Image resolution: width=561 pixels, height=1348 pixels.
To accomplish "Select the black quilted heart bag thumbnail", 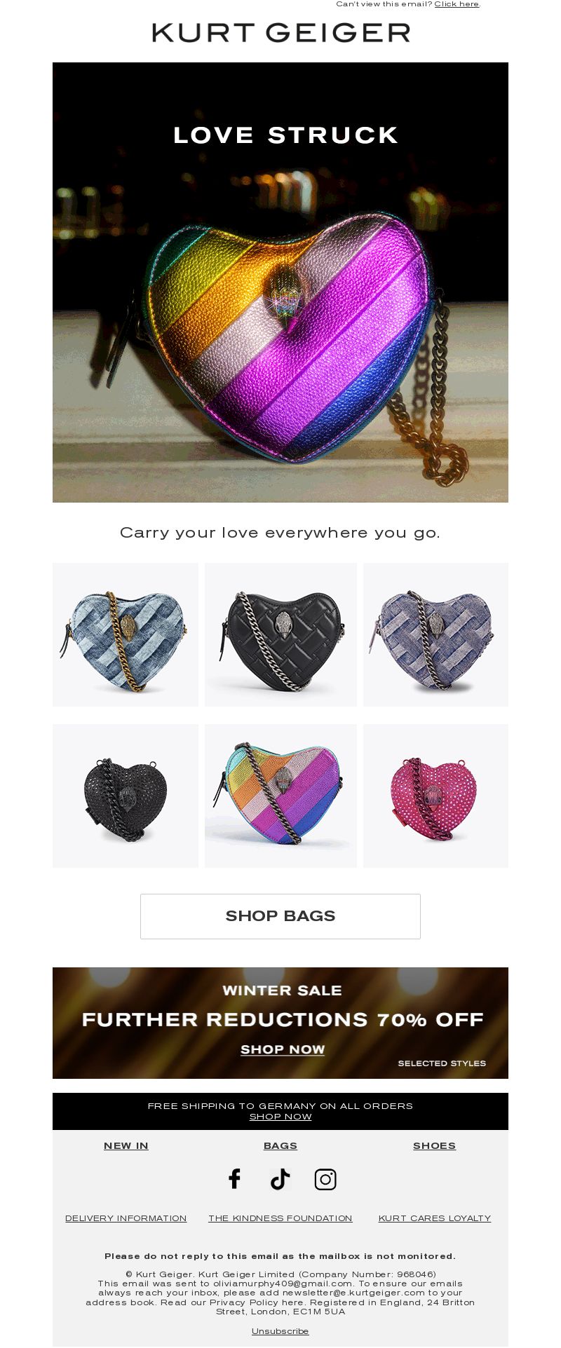I will (x=280, y=634).
